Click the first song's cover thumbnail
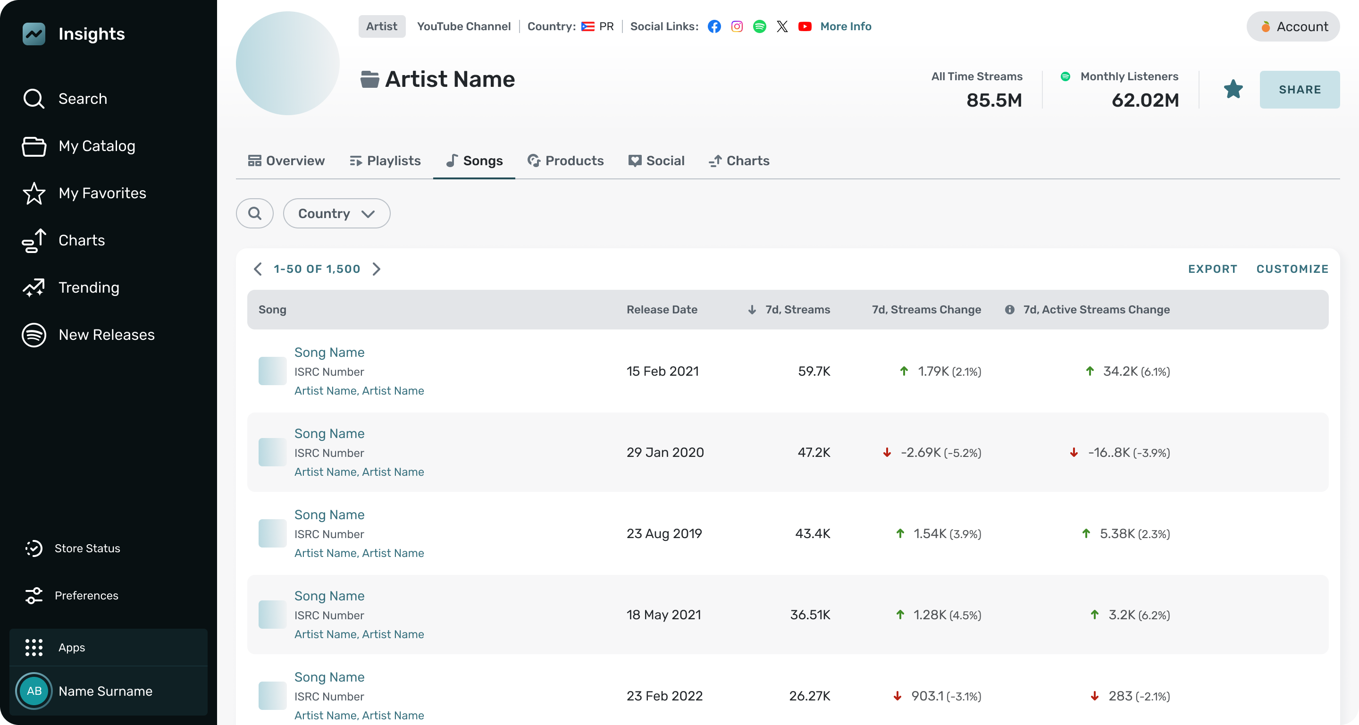The width and height of the screenshot is (1359, 725). [272, 371]
